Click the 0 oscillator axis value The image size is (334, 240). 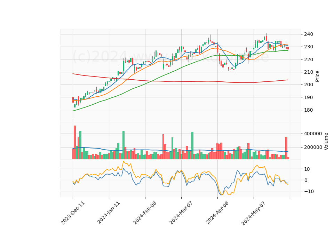306,180
